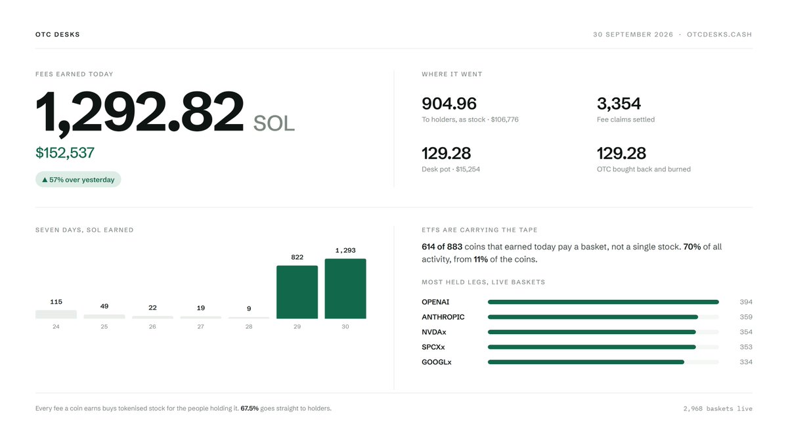The width and height of the screenshot is (788, 443).
Task: Open the OTCDESKS.CASH site link
Action: (720, 34)
